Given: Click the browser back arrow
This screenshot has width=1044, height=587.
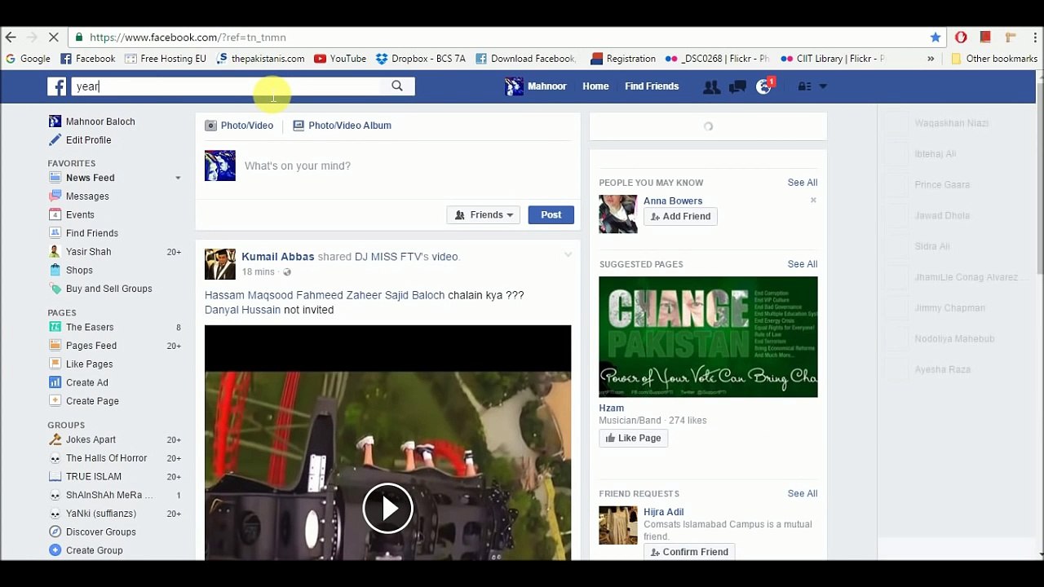Looking at the screenshot, I should click(x=11, y=38).
